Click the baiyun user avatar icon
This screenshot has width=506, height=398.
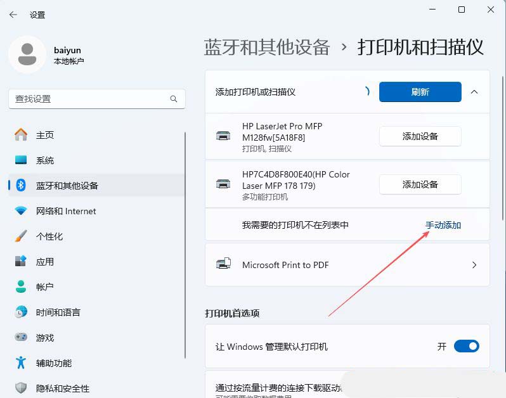coord(27,54)
